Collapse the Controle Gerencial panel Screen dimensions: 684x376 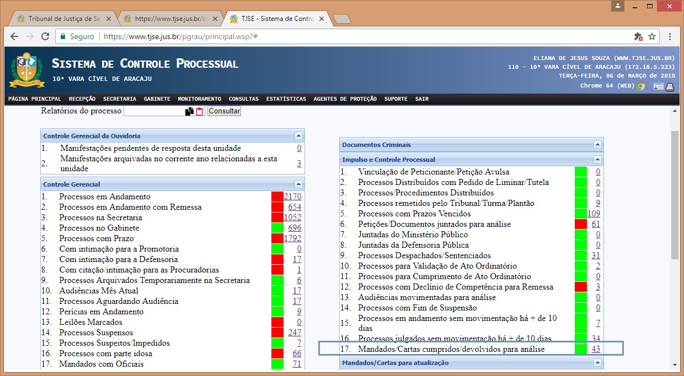pyautogui.click(x=298, y=184)
